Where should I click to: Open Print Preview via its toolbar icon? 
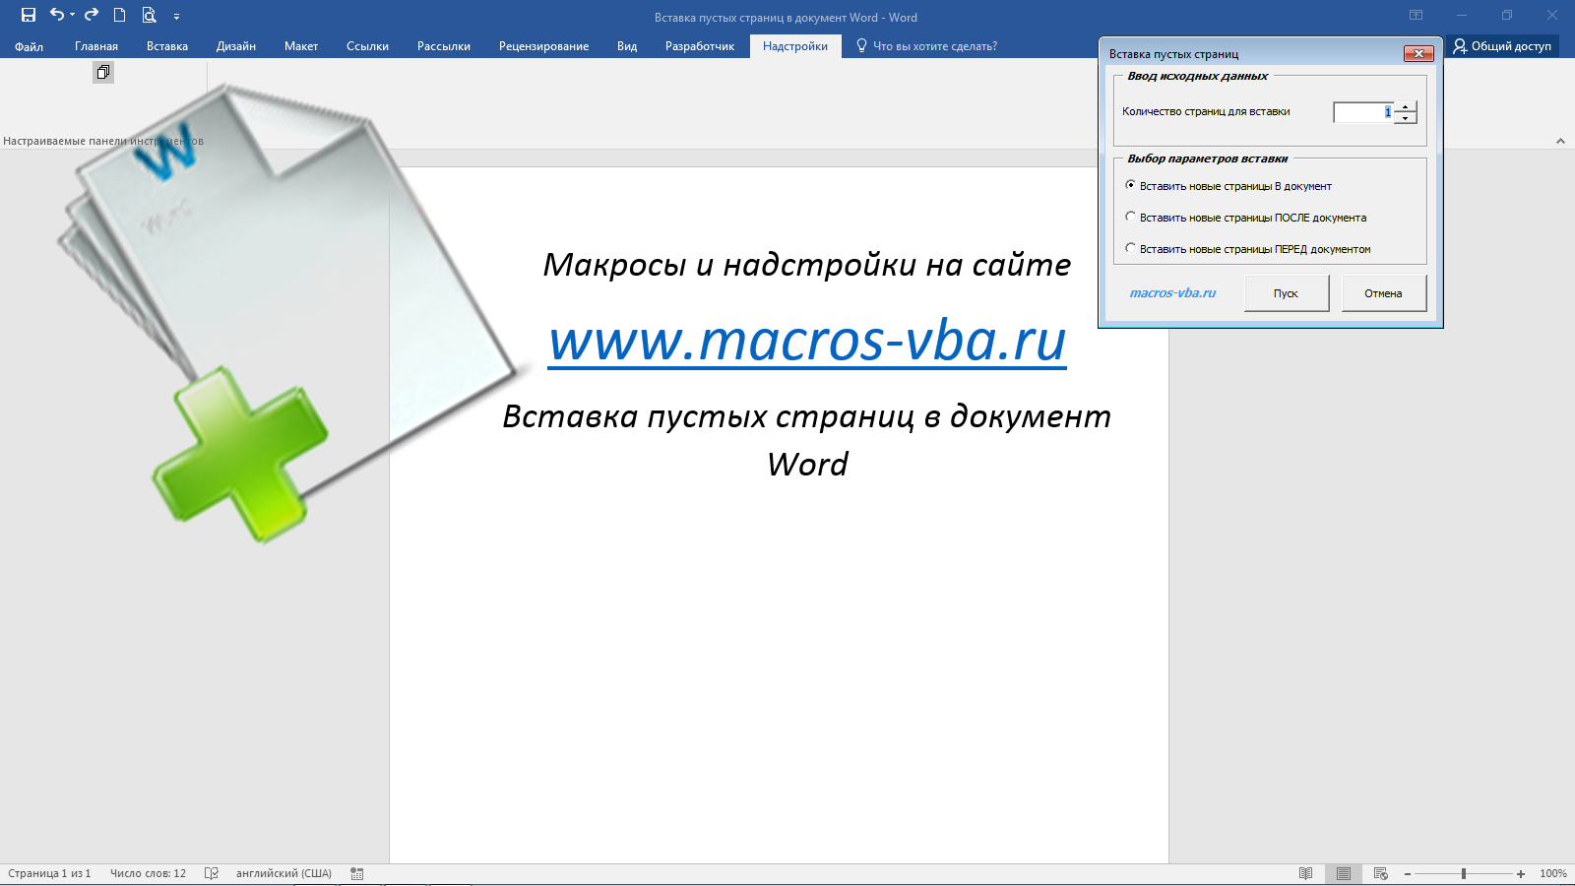pos(149,16)
